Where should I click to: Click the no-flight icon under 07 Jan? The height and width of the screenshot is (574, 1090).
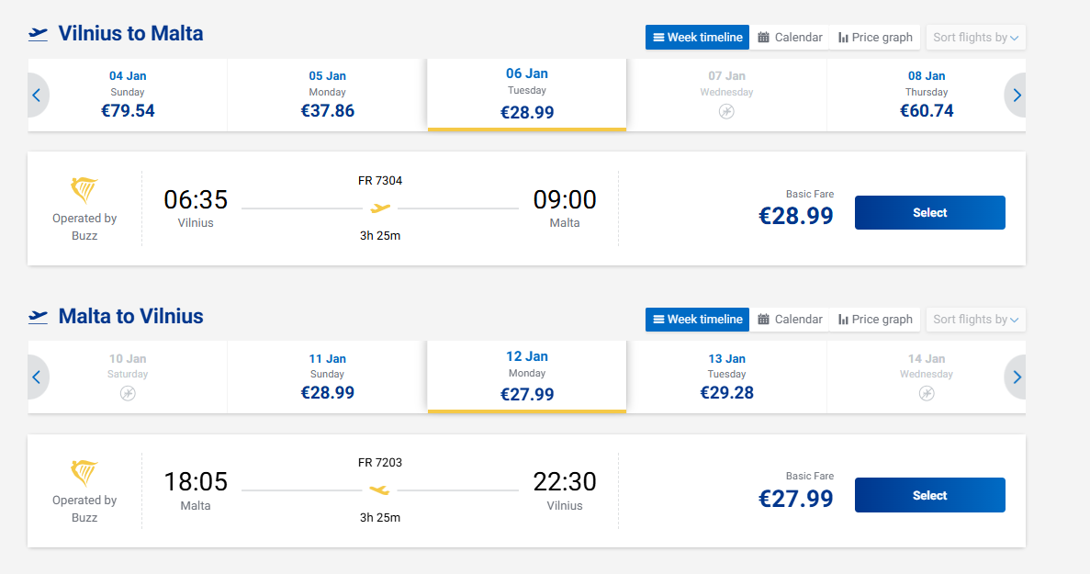(726, 112)
